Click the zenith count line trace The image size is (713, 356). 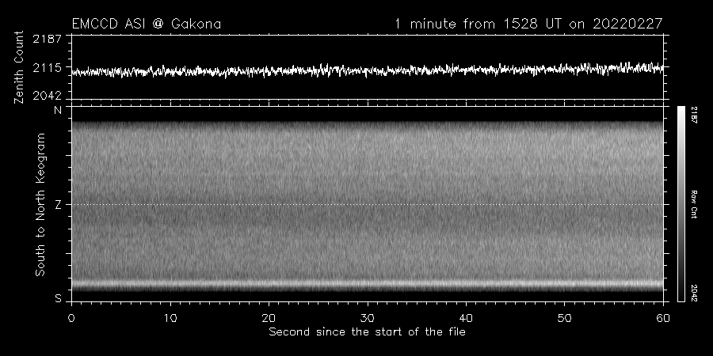(368, 70)
